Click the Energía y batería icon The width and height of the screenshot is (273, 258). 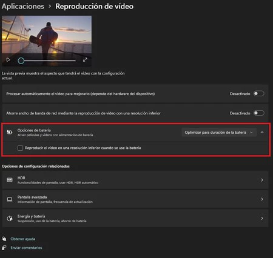point(10,219)
